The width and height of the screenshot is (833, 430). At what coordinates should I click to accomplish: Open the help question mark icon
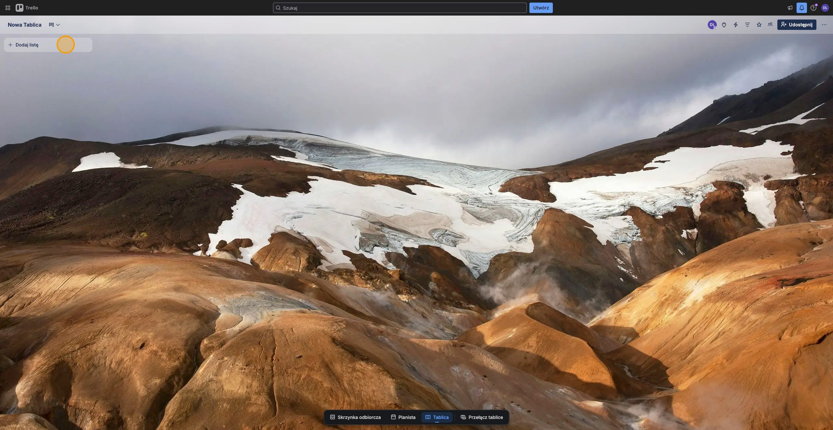click(813, 8)
